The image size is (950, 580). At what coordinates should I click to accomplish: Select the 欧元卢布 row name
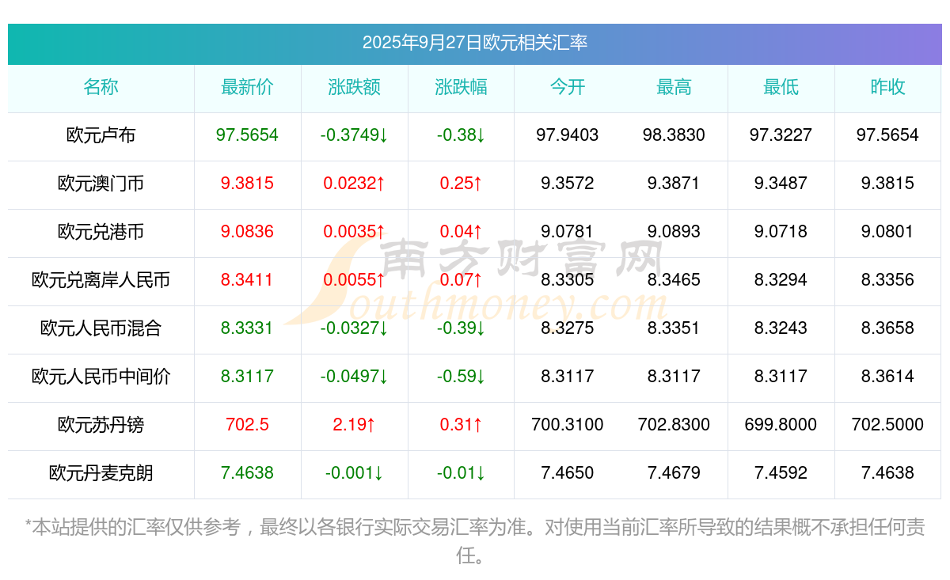pyautogui.click(x=101, y=135)
